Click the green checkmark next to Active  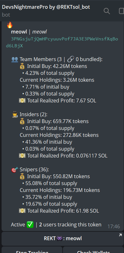tap(30, 225)
